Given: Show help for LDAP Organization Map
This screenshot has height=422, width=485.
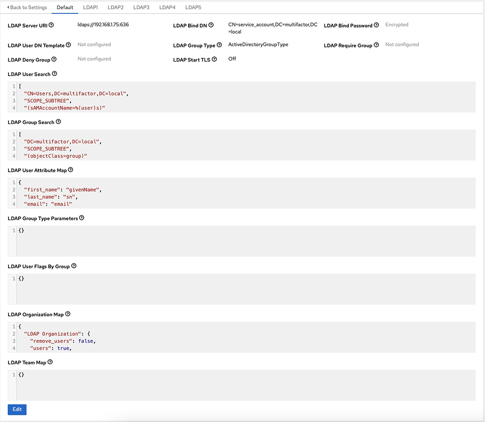Looking at the screenshot, I should 68,314.
